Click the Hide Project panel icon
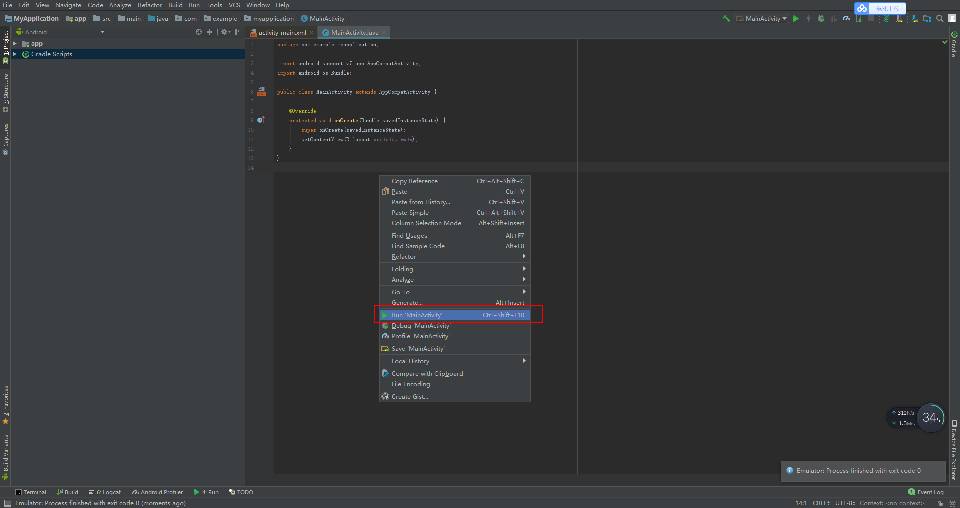 238,32
